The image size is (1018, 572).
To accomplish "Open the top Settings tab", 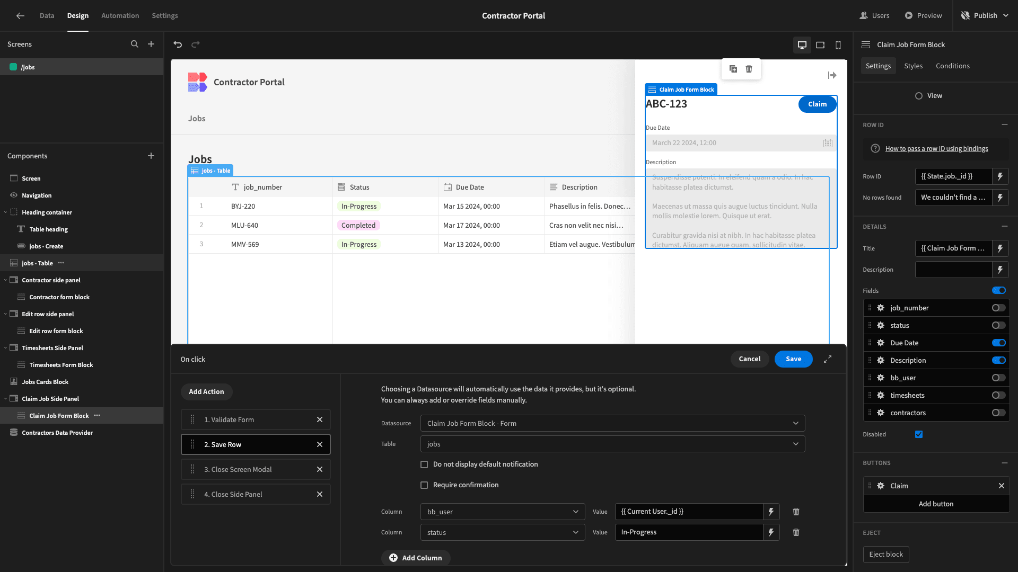I will pyautogui.click(x=165, y=16).
